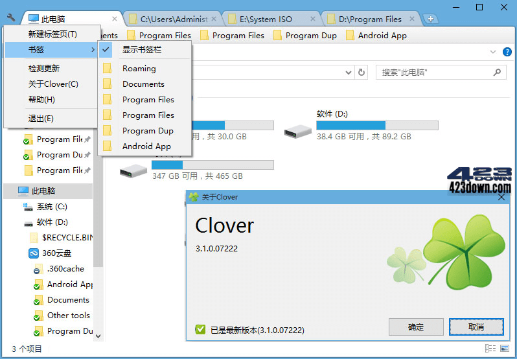517x359 pixels.
Task: Open Documents bookmark in submenu
Action: coord(145,84)
